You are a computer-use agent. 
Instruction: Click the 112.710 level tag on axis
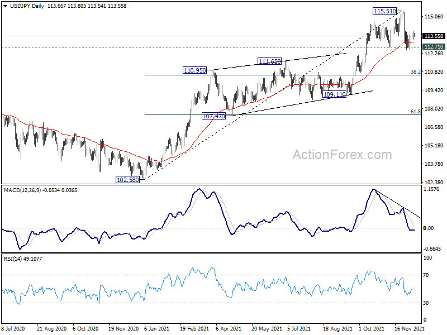click(x=434, y=47)
